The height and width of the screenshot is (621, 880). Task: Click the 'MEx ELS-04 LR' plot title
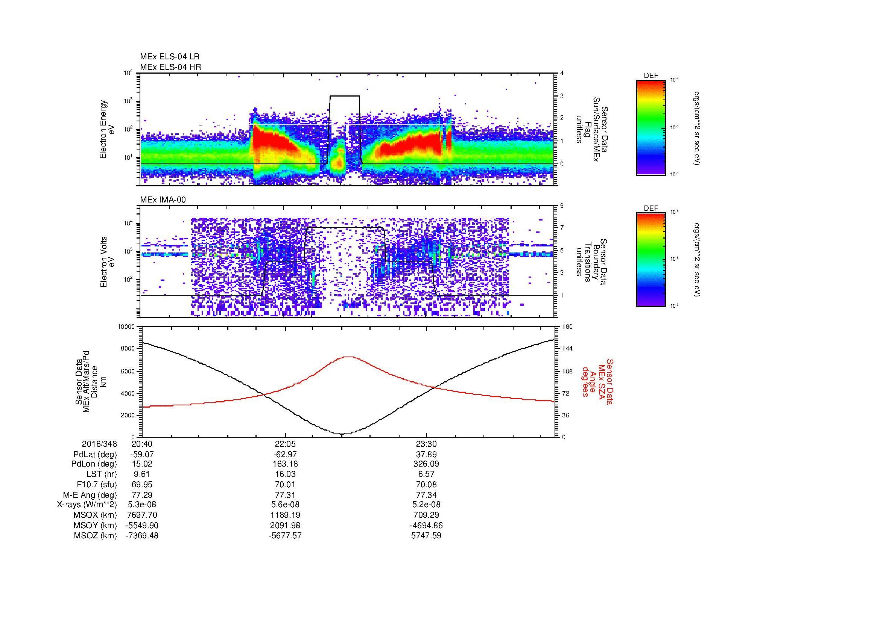[170, 57]
